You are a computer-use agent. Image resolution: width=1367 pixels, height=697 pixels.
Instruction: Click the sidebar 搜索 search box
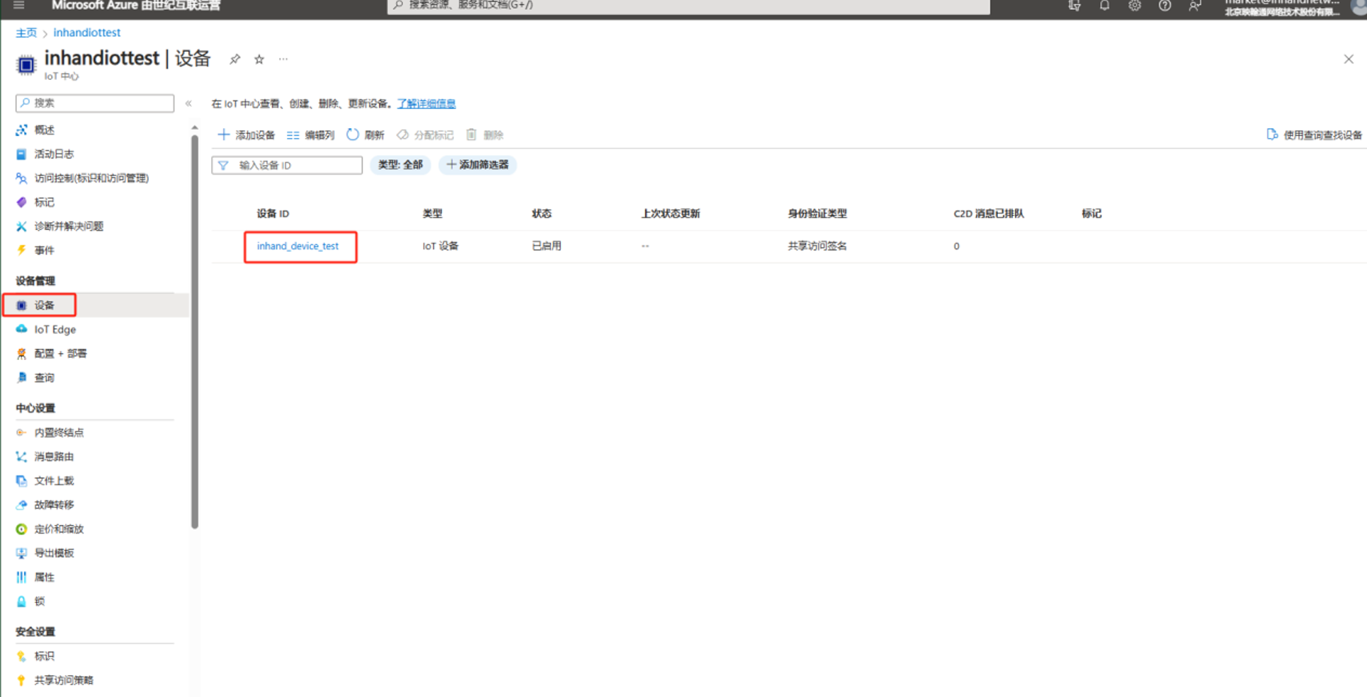[x=95, y=103]
